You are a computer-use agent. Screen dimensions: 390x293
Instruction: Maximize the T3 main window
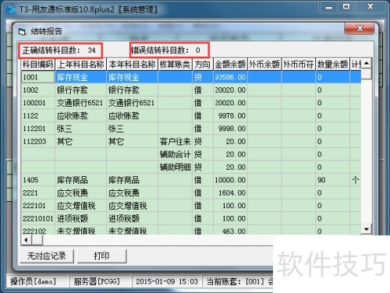346,7
